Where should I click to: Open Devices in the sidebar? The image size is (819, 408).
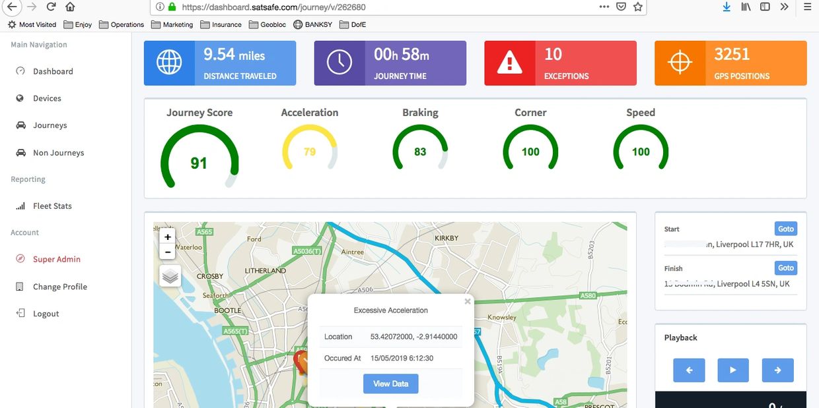[x=47, y=98]
